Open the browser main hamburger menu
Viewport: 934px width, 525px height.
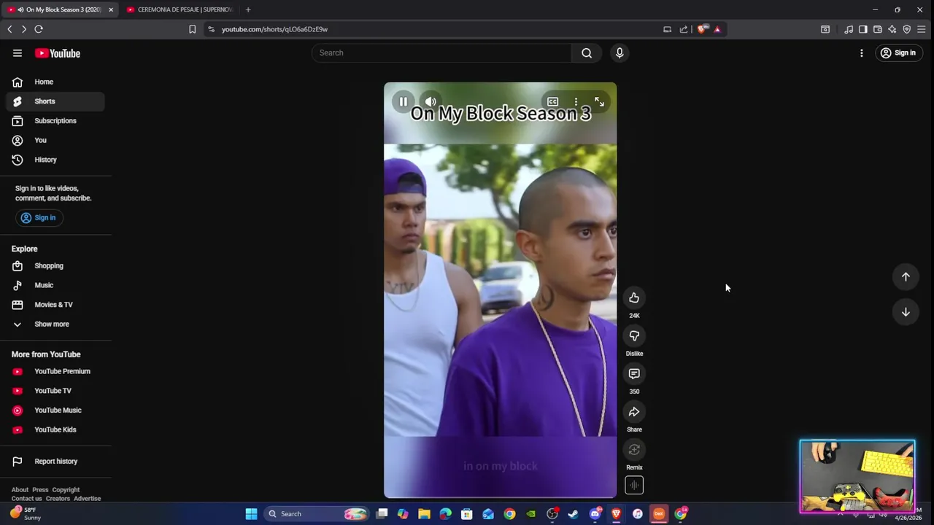click(922, 29)
